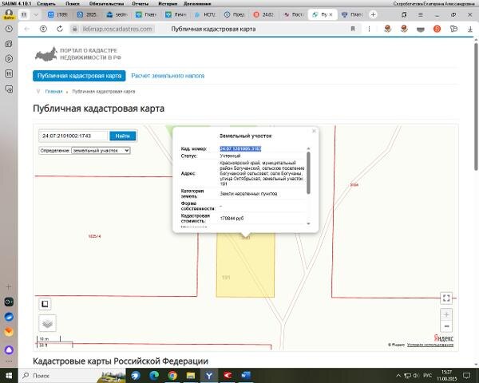Open Microsoft Edge from the taskbar
The height and width of the screenshot is (383, 479).
154,375
